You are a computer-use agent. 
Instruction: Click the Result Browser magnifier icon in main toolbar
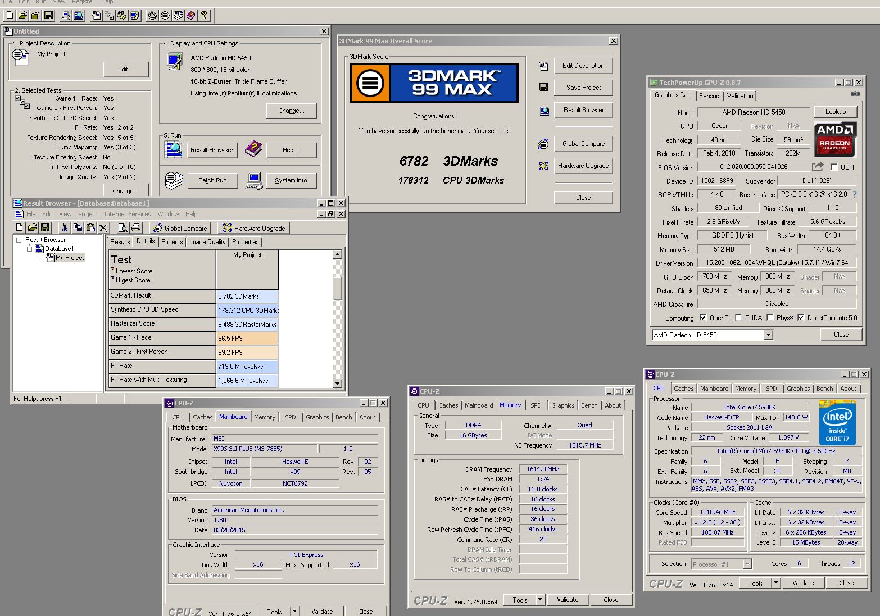[x=79, y=15]
